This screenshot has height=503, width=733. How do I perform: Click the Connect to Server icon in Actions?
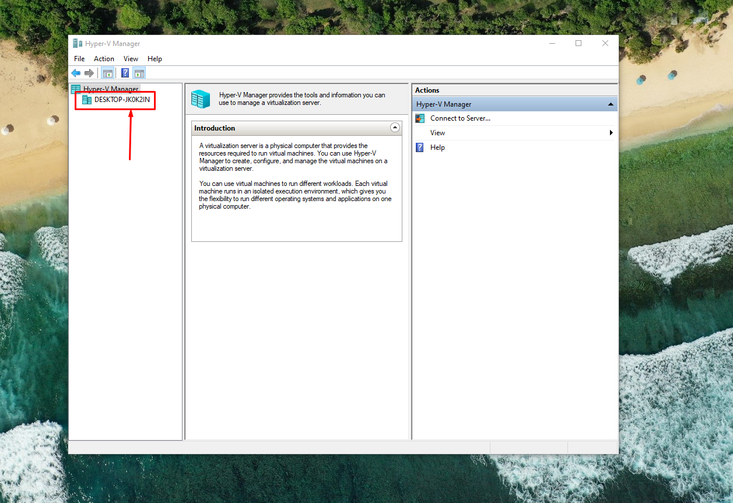click(x=420, y=118)
